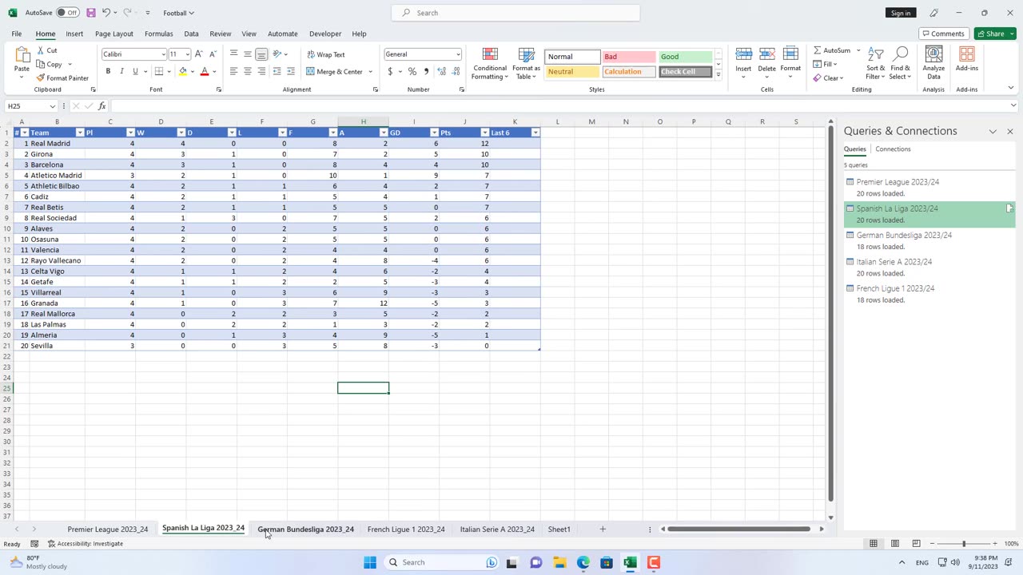Switch to Normal view in status bar

874,544
